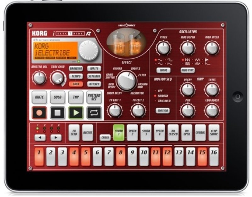Toggle step 13 in the sequencer
Viewport: 252px width, 197px height.
point(179,157)
